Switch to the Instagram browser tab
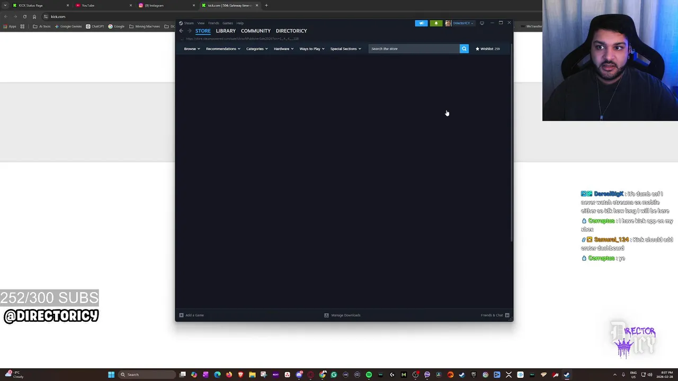This screenshot has height=381, width=678. coord(166,5)
